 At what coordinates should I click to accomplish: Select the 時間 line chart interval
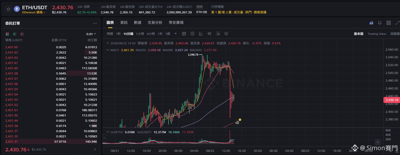point(110,34)
